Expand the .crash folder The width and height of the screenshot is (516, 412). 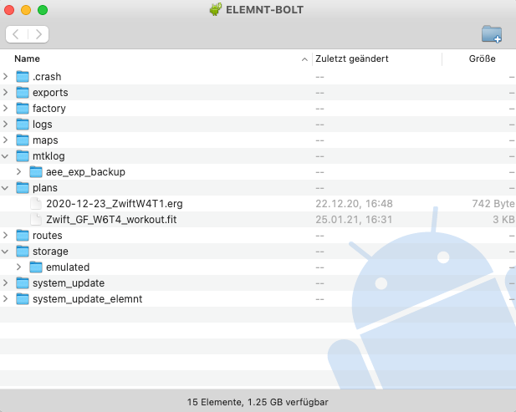[x=6, y=77]
